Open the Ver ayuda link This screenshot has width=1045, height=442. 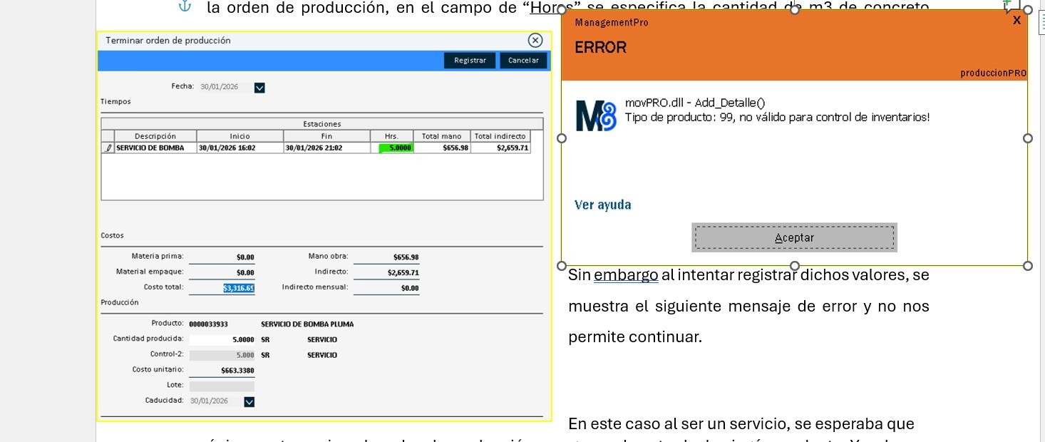point(602,205)
